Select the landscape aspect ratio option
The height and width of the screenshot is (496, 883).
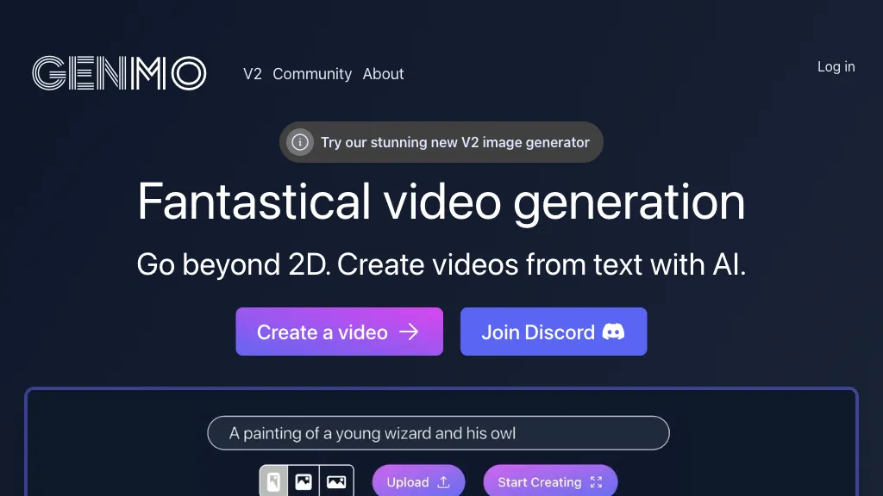[x=336, y=482]
